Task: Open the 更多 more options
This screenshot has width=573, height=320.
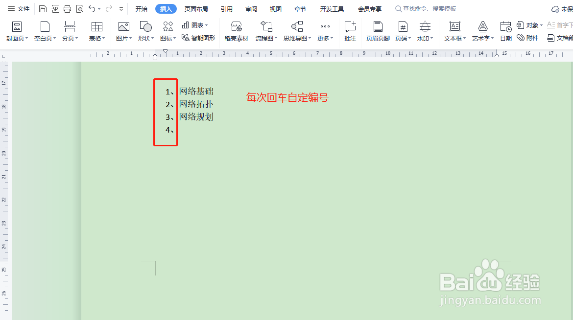Action: [x=325, y=31]
